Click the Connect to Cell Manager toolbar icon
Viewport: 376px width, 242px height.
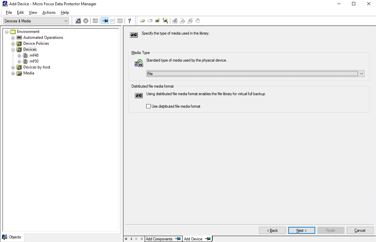pyautogui.click(x=78, y=21)
